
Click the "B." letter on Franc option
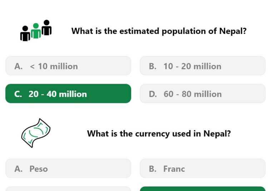click(x=153, y=169)
